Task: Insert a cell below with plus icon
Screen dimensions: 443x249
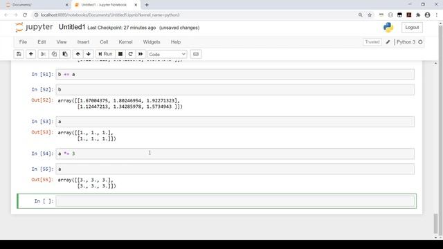Action: pos(30,54)
